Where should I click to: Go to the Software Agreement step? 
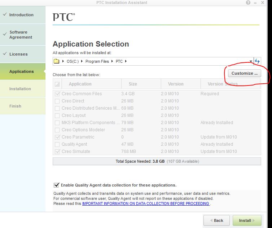pos(23,35)
